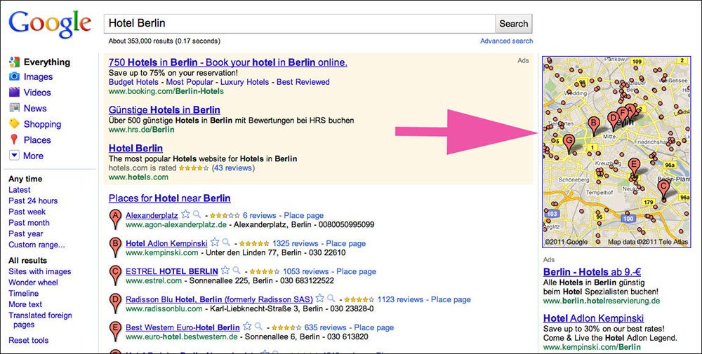702x354 pixels.
Task: Preview Best Western Euro-Hotel with magnifier icon
Action: (259, 326)
